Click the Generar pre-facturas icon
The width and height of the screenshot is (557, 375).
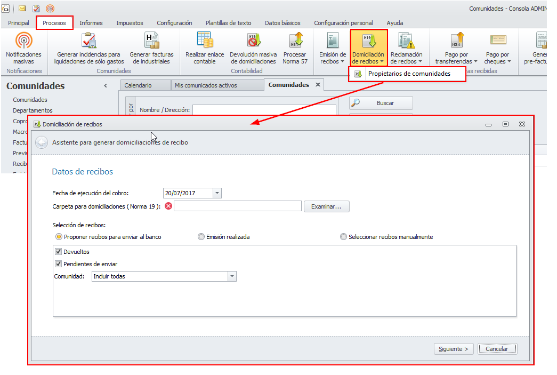tap(541, 40)
